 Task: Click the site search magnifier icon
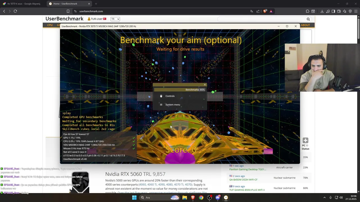pyautogui.click(x=308, y=19)
